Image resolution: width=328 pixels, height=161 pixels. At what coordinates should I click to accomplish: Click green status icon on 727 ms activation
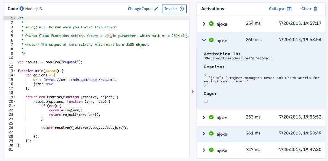(x=211, y=150)
